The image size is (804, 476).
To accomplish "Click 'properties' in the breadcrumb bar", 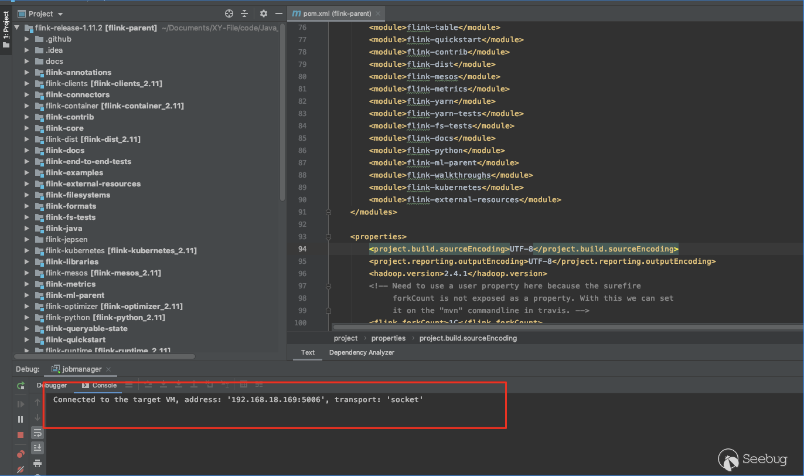I will tap(388, 338).
